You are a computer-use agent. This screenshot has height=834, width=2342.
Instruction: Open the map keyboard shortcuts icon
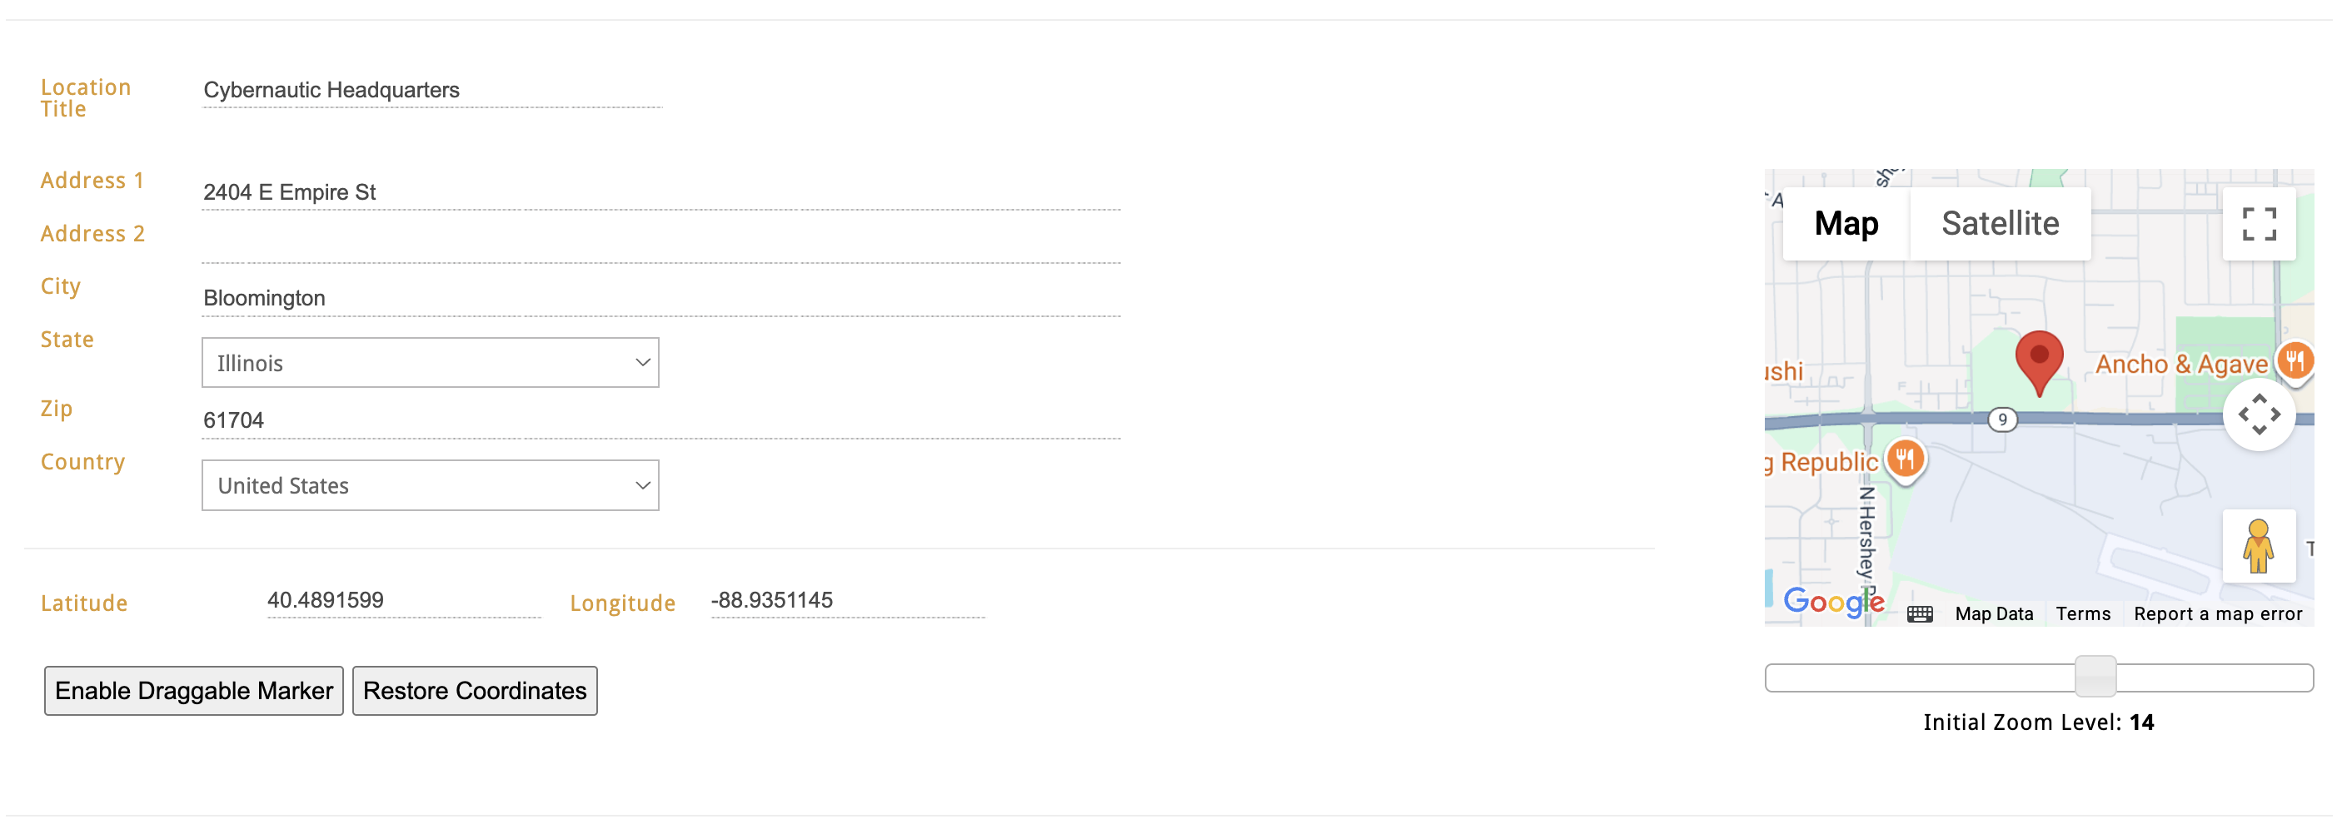pos(1919,614)
